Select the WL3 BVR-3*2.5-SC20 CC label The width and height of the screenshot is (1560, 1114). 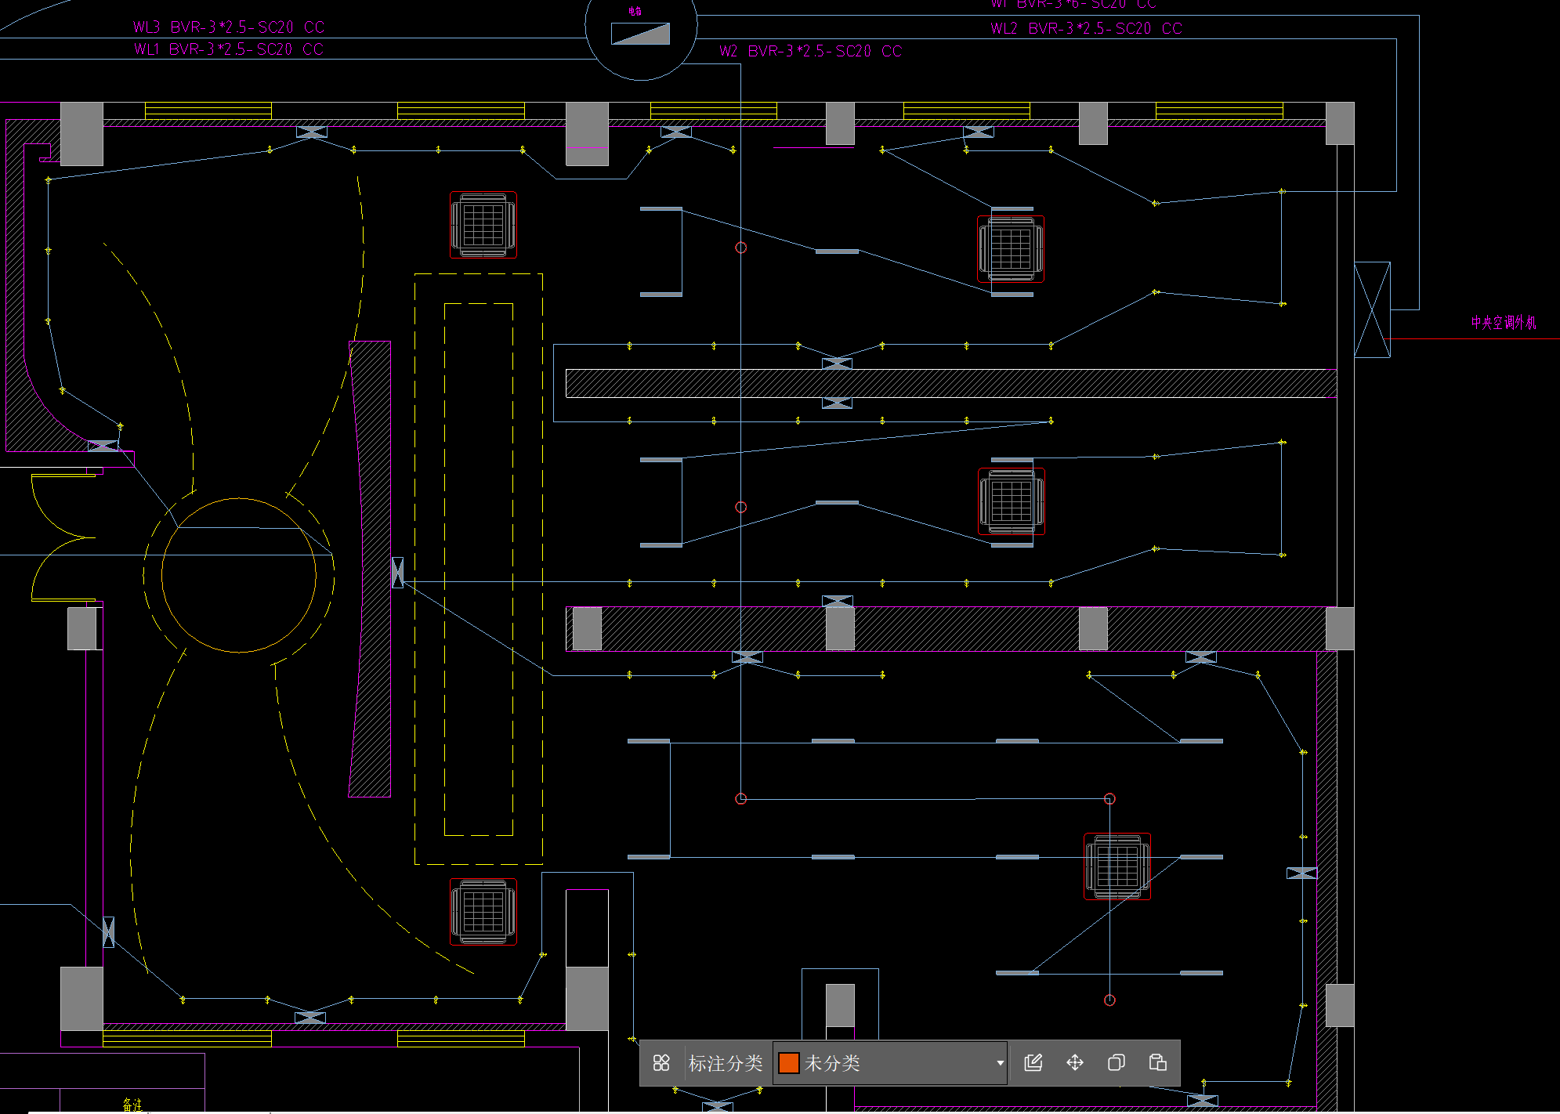[229, 27]
